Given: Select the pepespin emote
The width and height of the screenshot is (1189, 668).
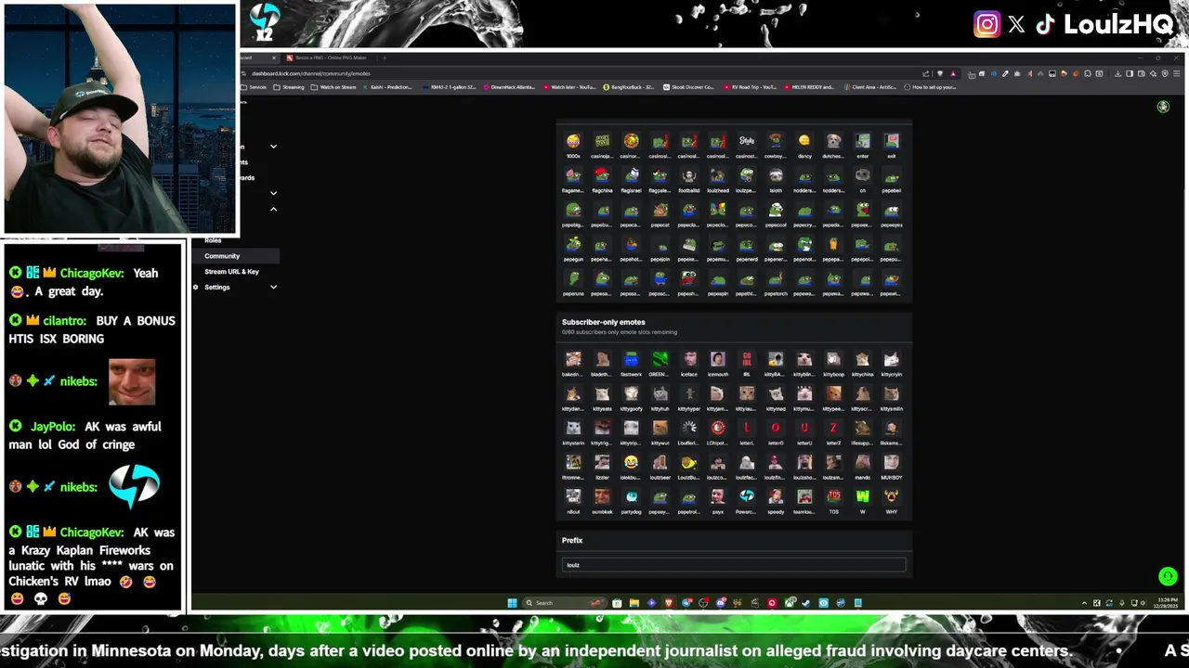Looking at the screenshot, I should coord(718,279).
